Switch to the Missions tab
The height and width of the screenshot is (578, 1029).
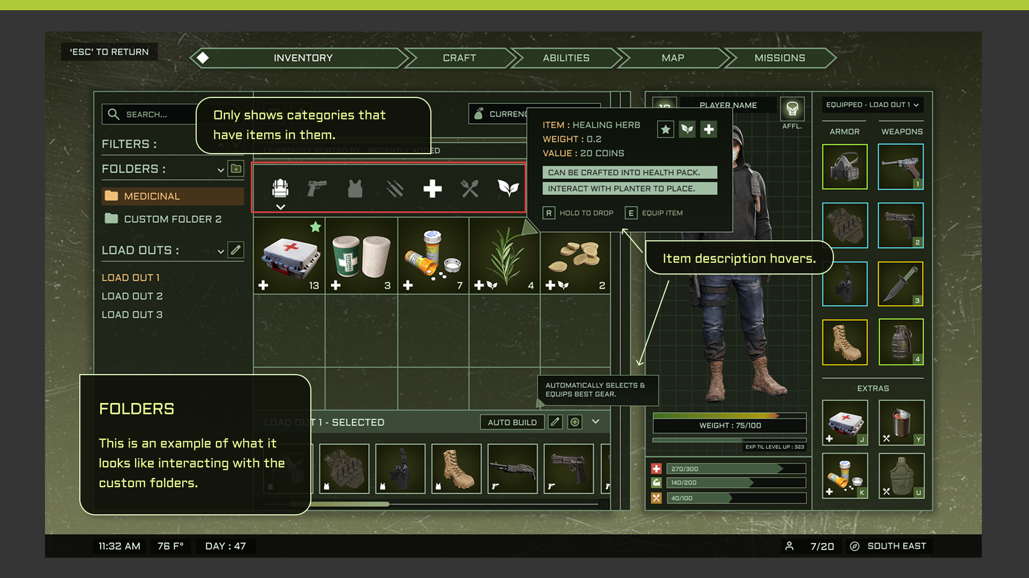(780, 58)
